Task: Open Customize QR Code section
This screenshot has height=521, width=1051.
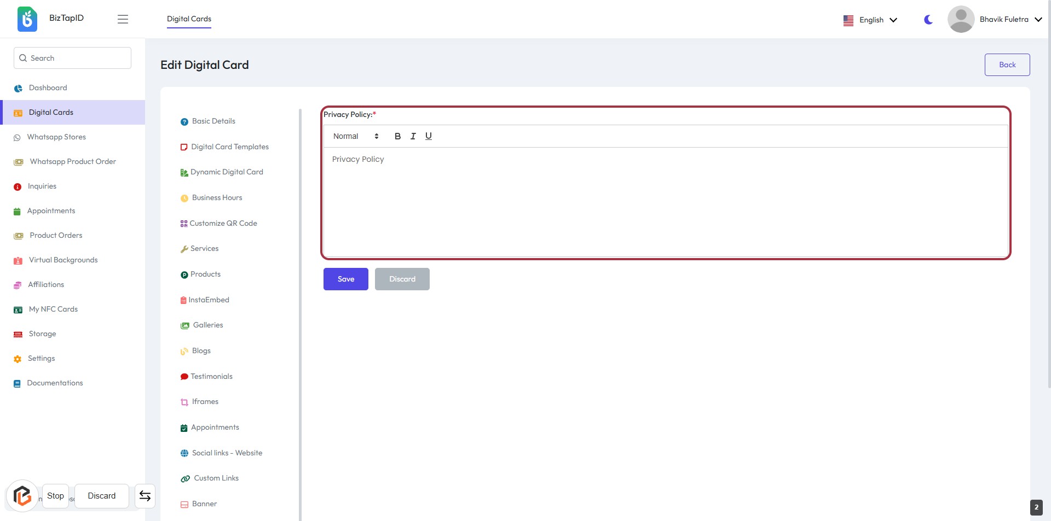Action: coord(223,223)
